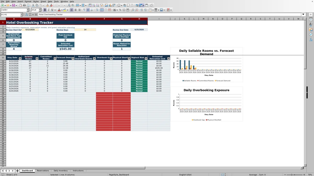Click the Print icon

pyautogui.click(x=24, y=5)
